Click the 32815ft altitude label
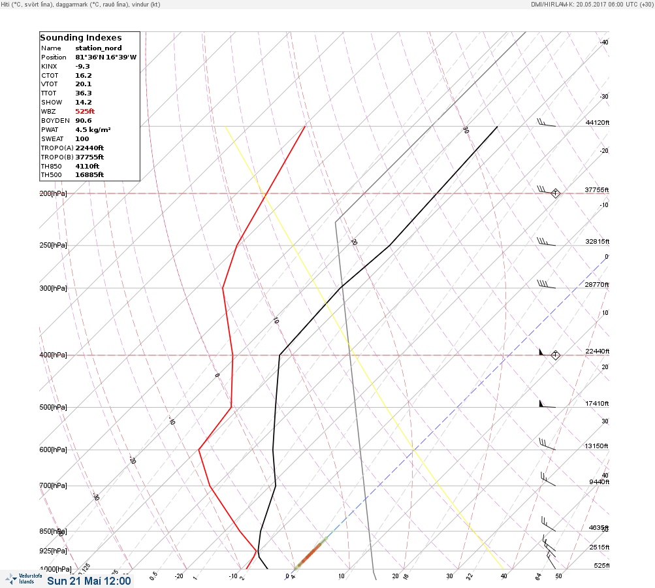Viewport: 655px width, 588px height. (598, 242)
